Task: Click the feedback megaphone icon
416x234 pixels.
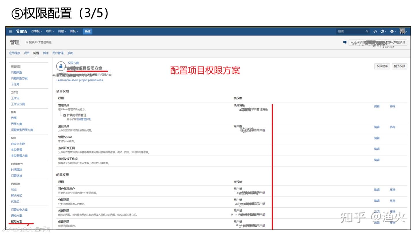Action: click(x=375, y=31)
